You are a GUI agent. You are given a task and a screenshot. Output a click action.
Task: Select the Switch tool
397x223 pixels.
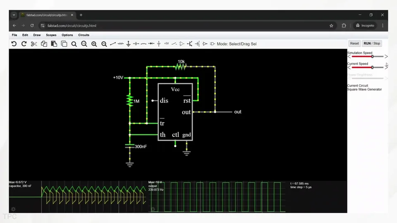point(174,44)
